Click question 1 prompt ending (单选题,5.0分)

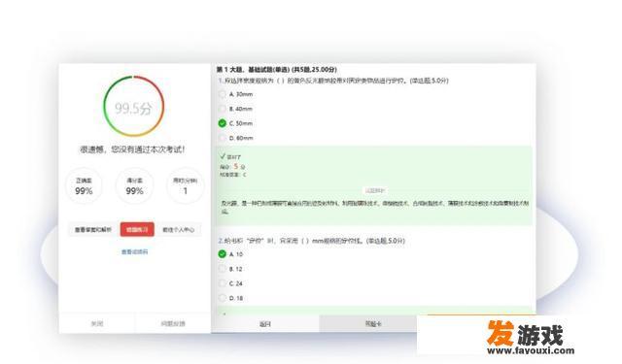[x=333, y=81]
